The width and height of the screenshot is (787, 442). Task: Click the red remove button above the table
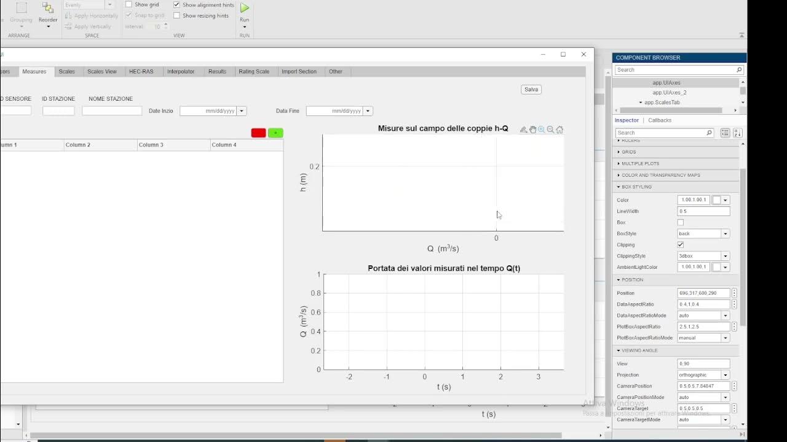tap(259, 133)
